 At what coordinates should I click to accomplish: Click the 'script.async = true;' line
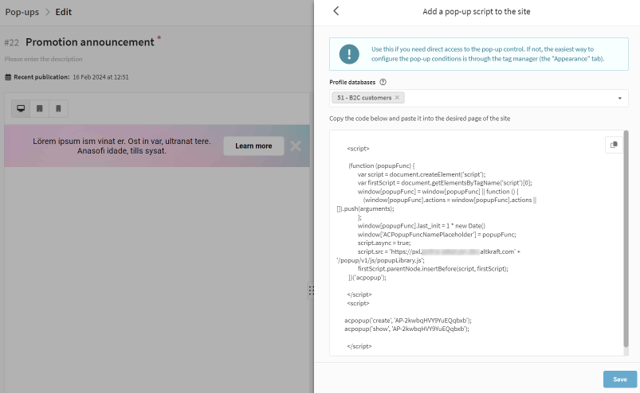click(384, 243)
